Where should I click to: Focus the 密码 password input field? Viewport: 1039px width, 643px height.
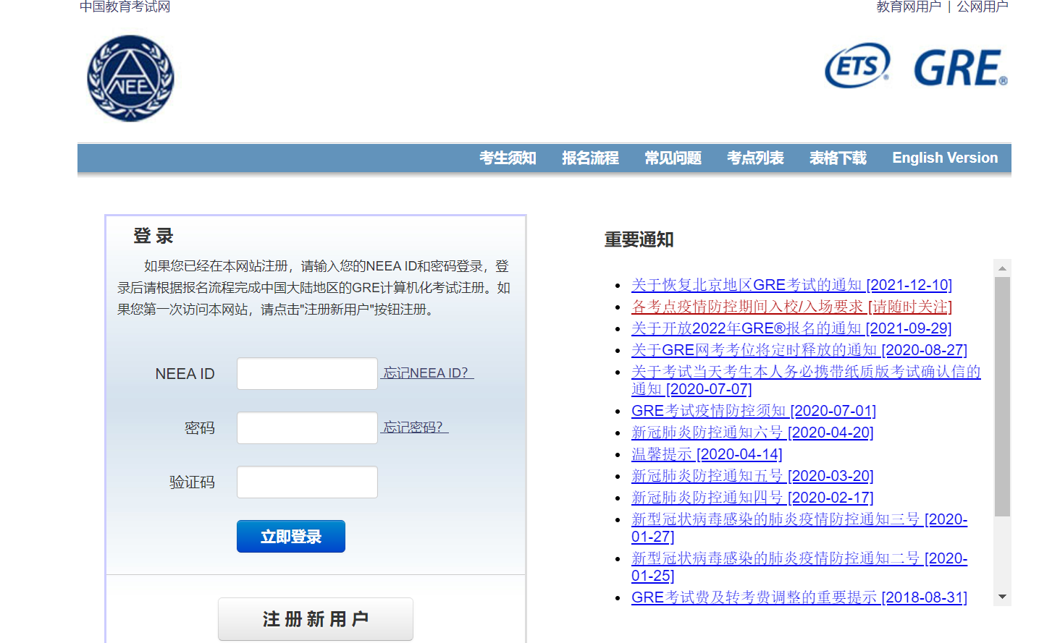(x=307, y=427)
